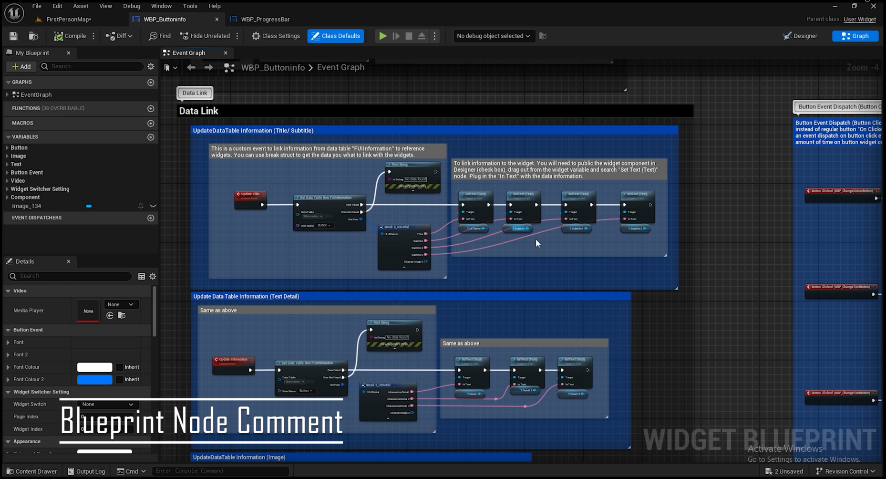The width and height of the screenshot is (886, 479).
Task: Select the Image_134 variable
Action: [27, 206]
